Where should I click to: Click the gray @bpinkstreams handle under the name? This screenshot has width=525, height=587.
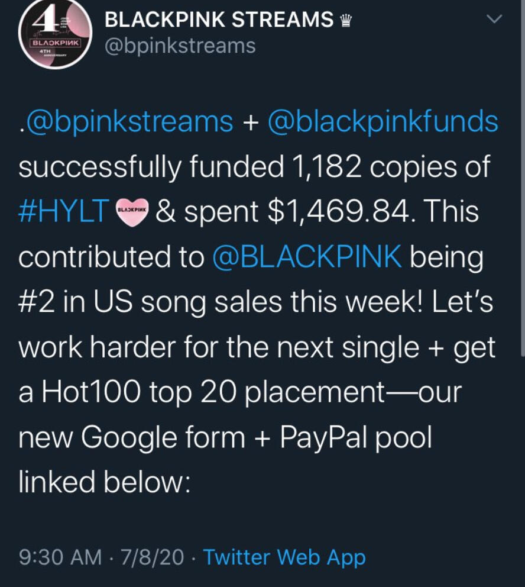(x=180, y=46)
